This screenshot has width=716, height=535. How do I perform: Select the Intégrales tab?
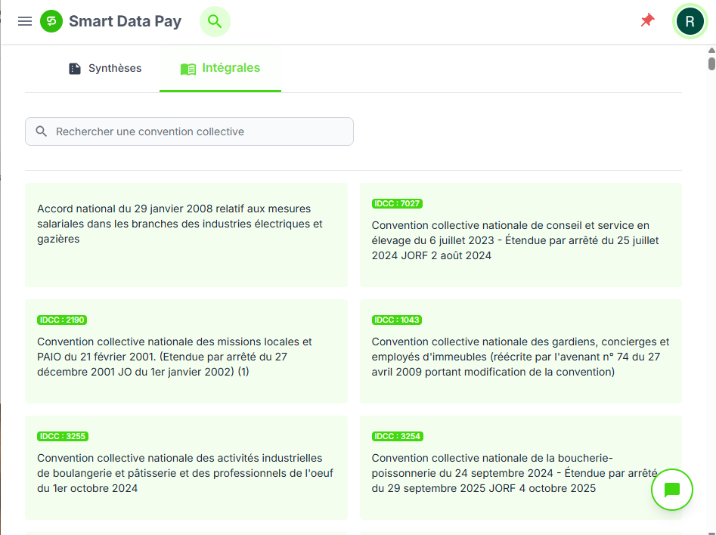(231, 69)
